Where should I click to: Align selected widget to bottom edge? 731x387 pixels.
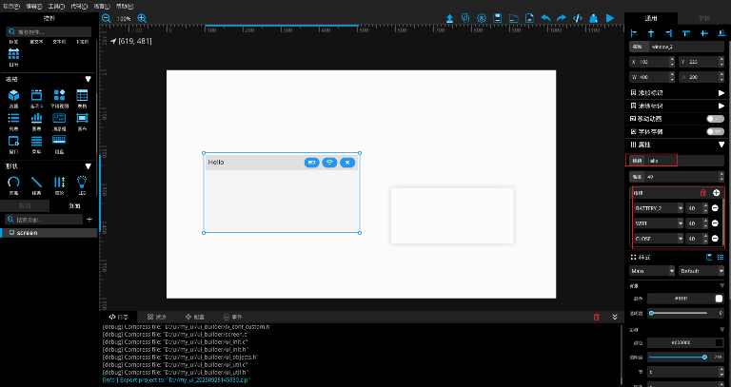[721, 33]
